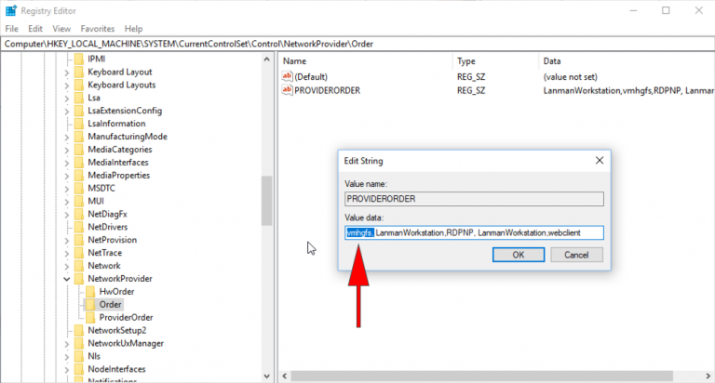Select the Keyboard Layouts folder icon
The height and width of the screenshot is (383, 715).
coord(79,85)
